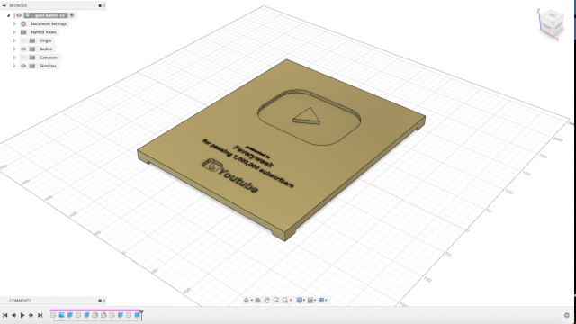The image size is (576, 324).
Task: Click the timeline end marker
Action: 141,315
